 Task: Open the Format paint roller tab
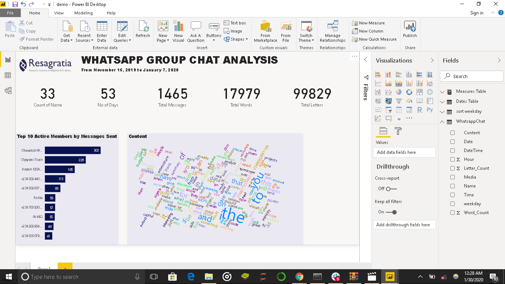click(398, 131)
